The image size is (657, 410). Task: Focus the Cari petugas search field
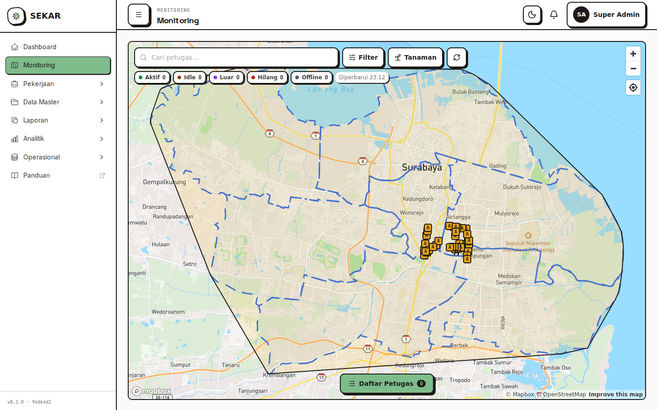236,57
